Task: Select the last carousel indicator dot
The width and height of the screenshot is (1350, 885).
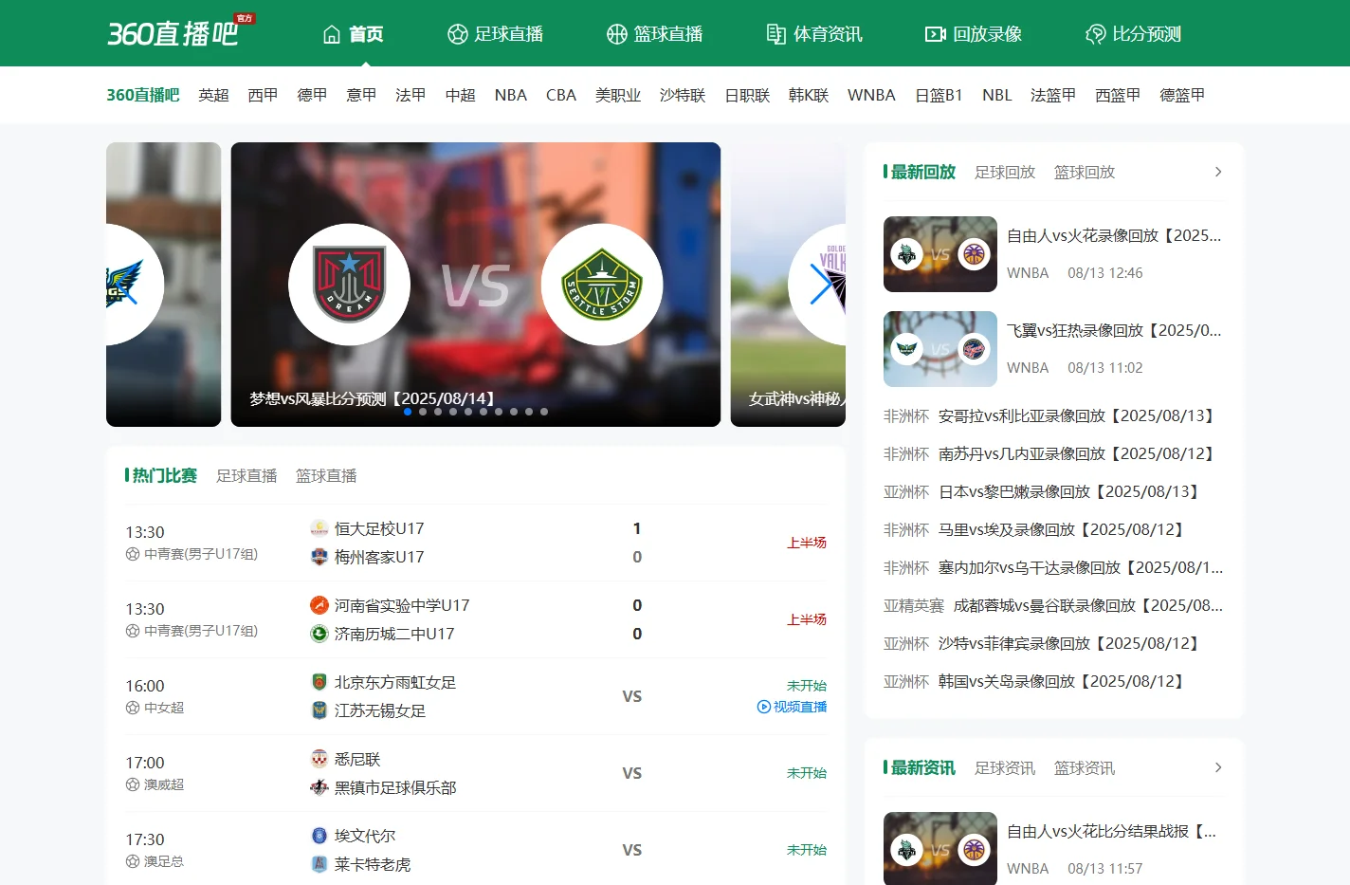Action: pyautogui.click(x=544, y=412)
